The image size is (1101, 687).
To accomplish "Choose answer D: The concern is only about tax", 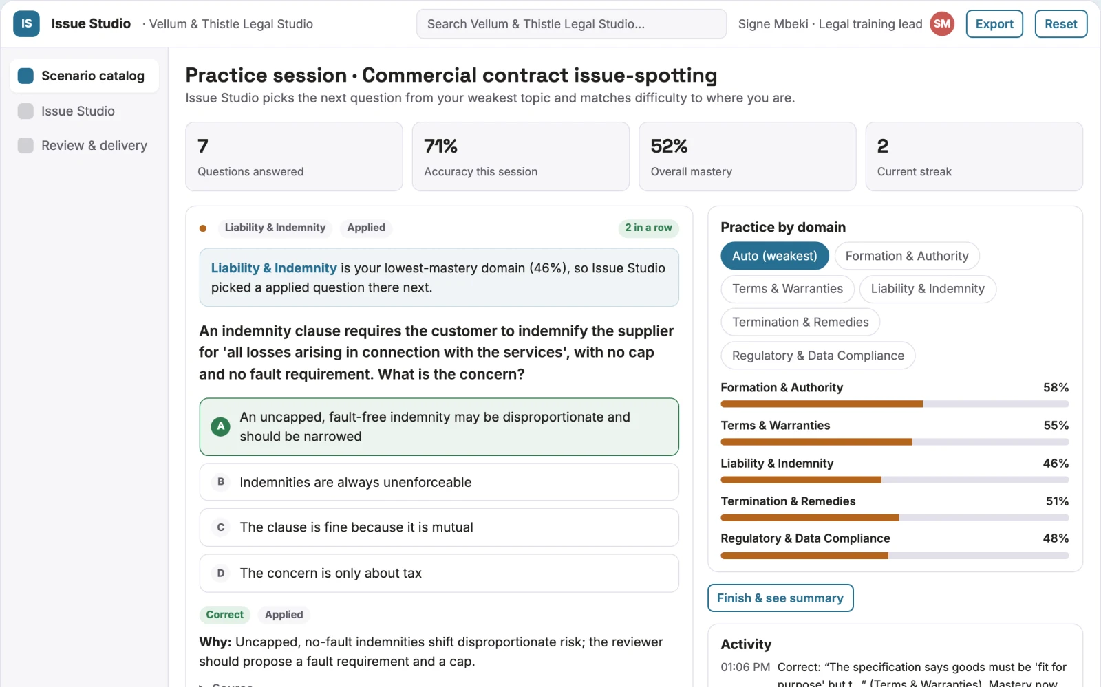I will coord(439,574).
